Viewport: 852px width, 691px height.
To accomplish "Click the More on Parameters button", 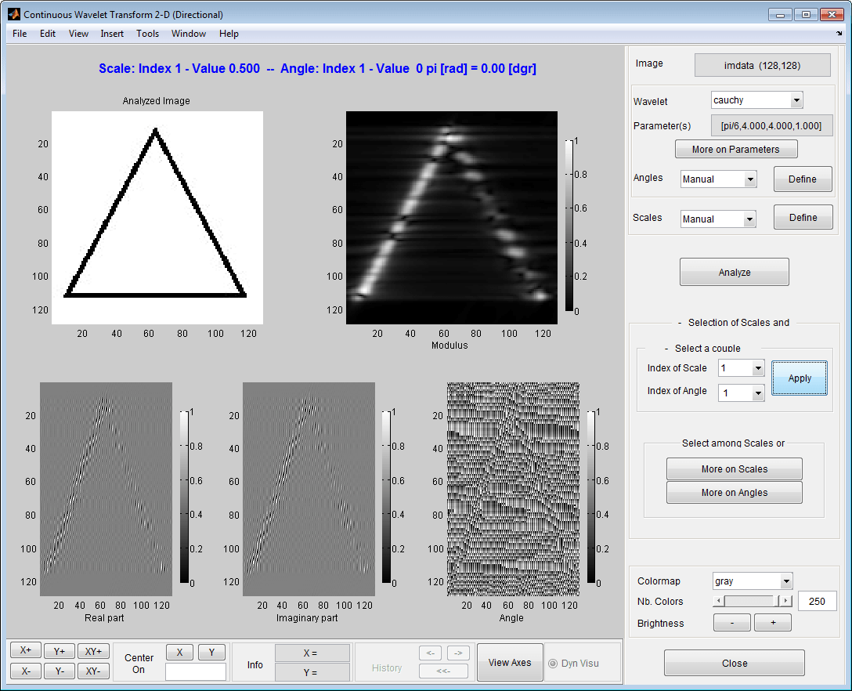I will (735, 150).
